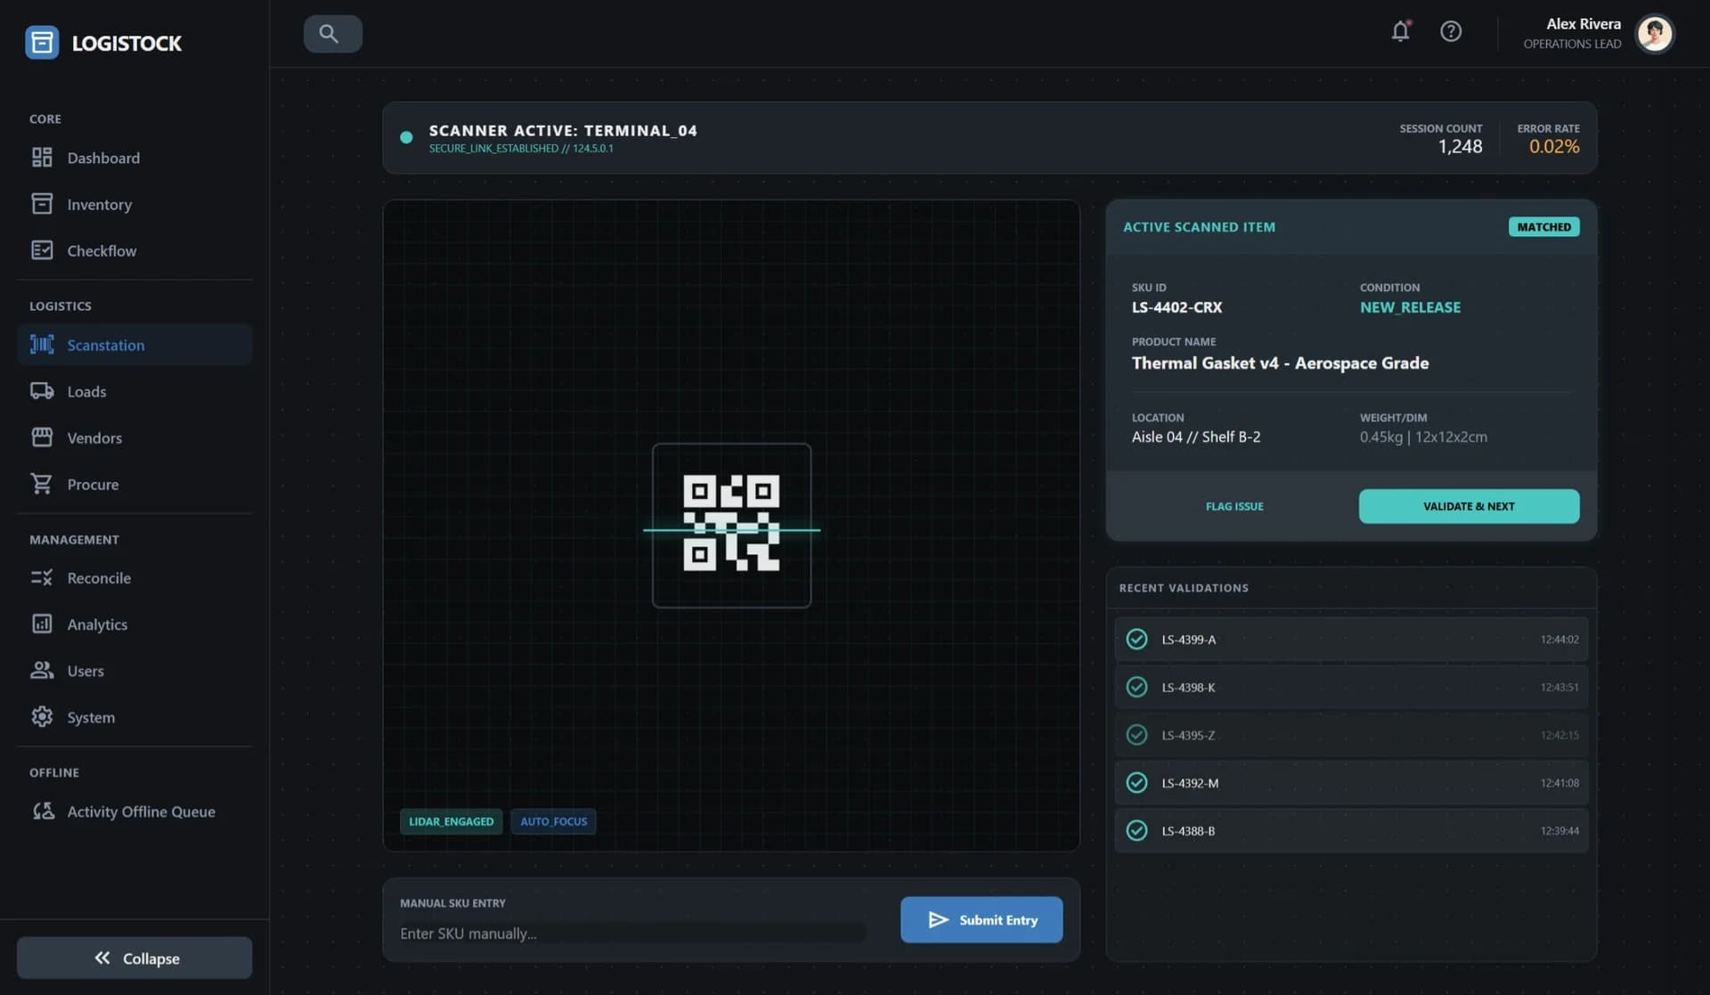Screen dimensions: 1710x995
Task: Click the session count 1,248
Action: tap(1460, 147)
